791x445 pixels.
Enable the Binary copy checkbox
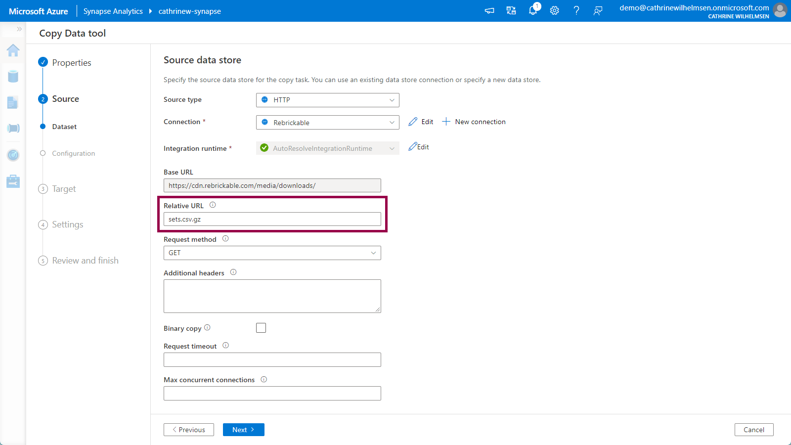tap(261, 328)
